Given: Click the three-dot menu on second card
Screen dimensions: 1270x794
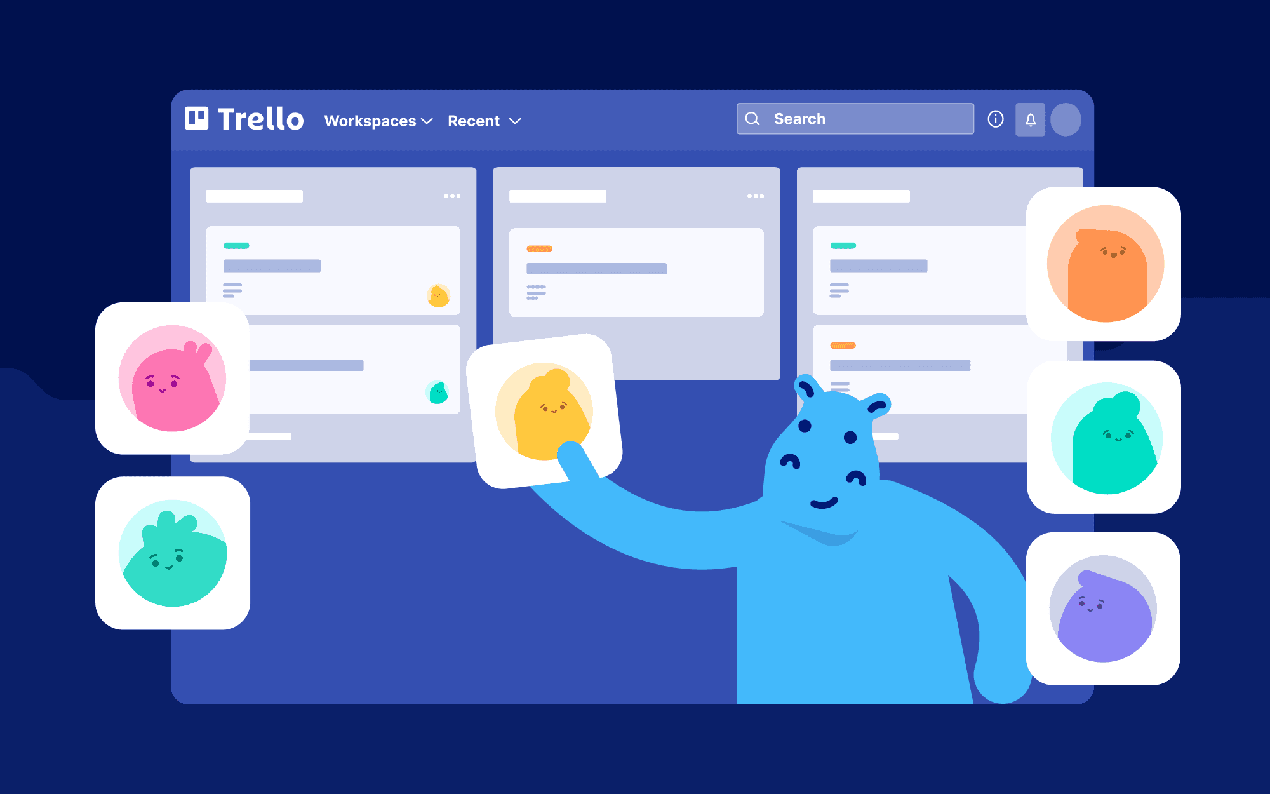Looking at the screenshot, I should pyautogui.click(x=755, y=196).
